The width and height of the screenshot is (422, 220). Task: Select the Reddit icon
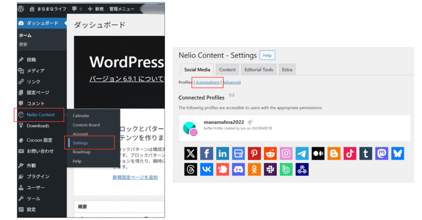pos(270,154)
